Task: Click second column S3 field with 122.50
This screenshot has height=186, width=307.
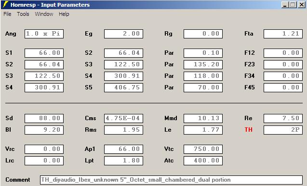Action: point(123,64)
